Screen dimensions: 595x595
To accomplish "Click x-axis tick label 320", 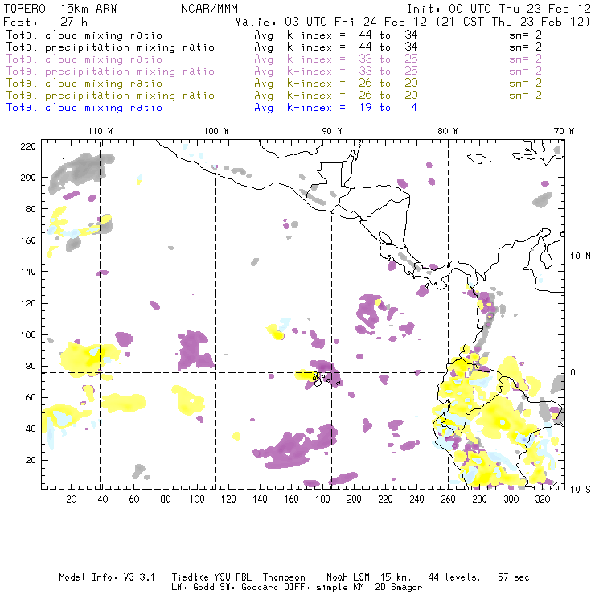I will tap(542, 499).
